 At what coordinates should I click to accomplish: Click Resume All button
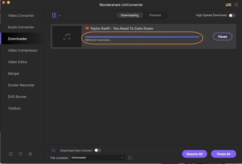194,154
